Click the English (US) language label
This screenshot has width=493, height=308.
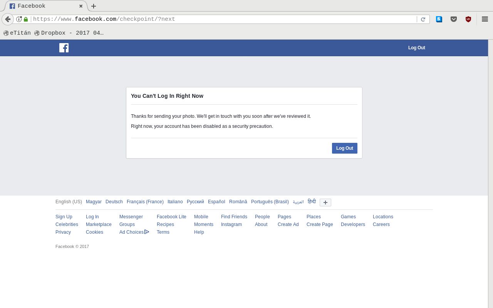[69, 202]
